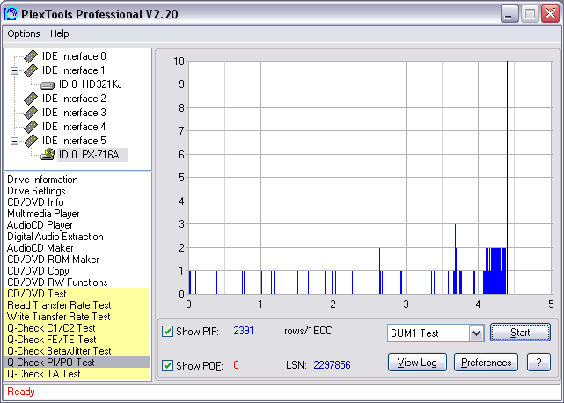Open AudioCD Maker
Viewport: 564px width, 403px height.
point(40,248)
